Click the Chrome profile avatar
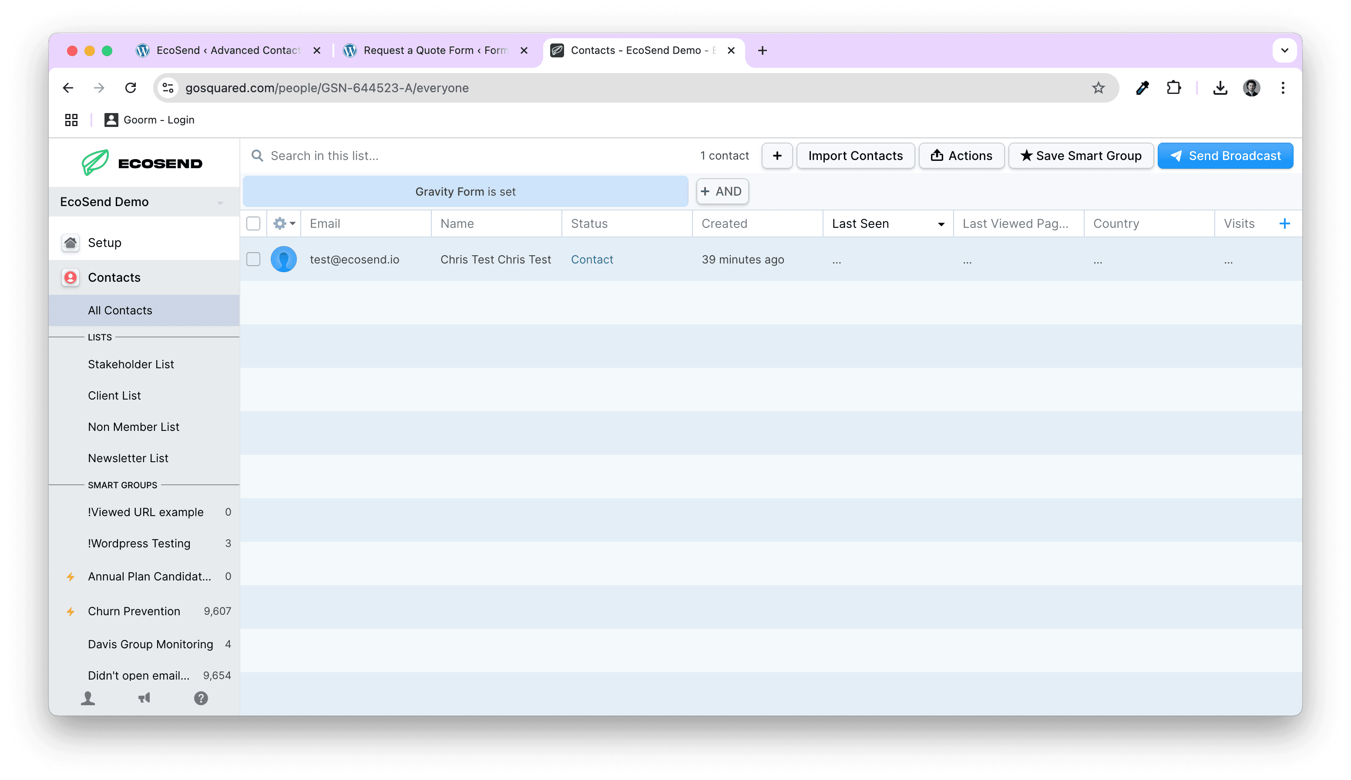The height and width of the screenshot is (780, 1351). (1251, 88)
